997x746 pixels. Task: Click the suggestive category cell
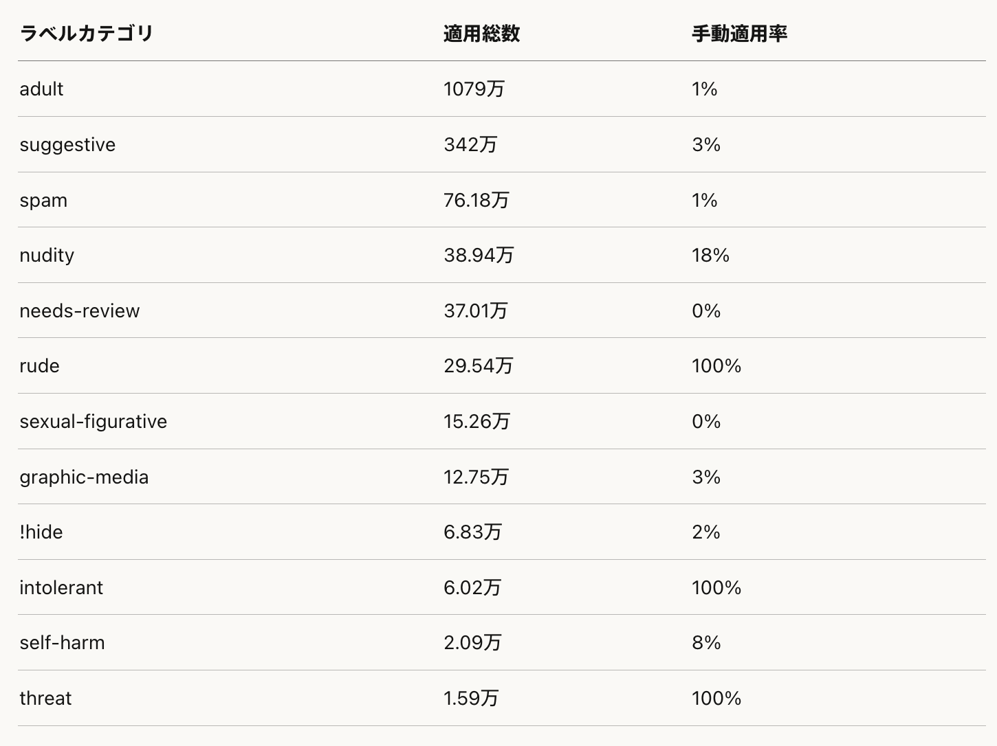coord(67,144)
